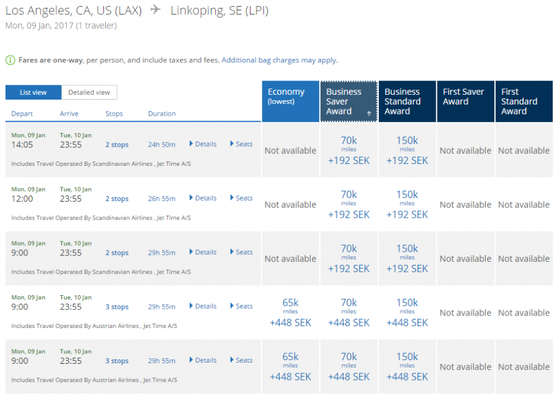Show Seats for the last listed flight
The width and height of the screenshot is (557, 396).
click(x=241, y=360)
